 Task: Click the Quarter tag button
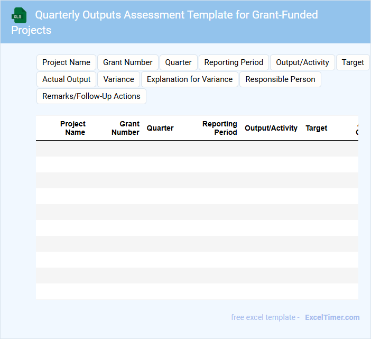(x=178, y=62)
